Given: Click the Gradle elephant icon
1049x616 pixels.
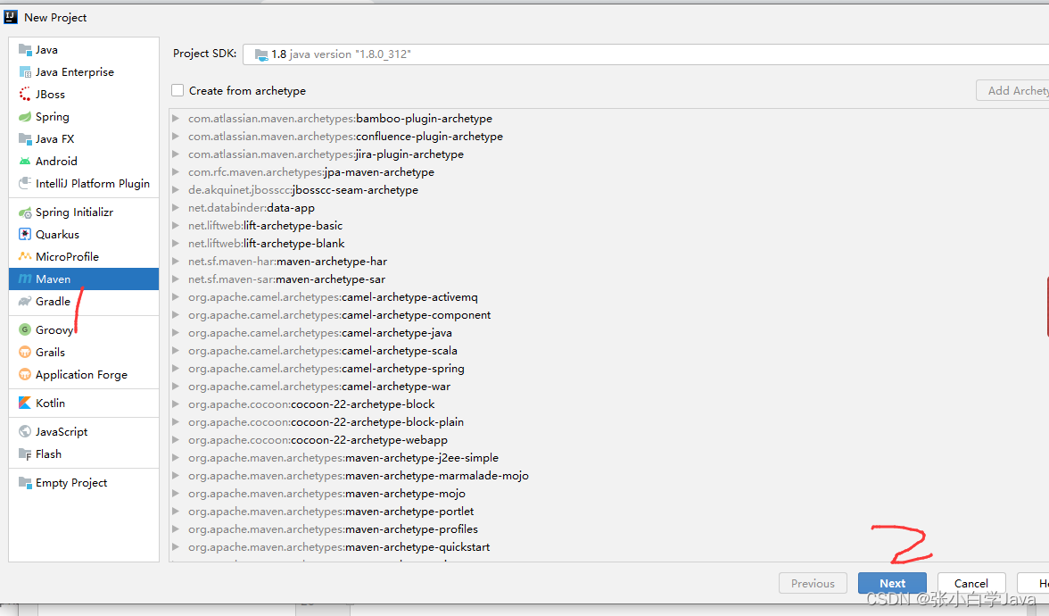Looking at the screenshot, I should tap(25, 302).
